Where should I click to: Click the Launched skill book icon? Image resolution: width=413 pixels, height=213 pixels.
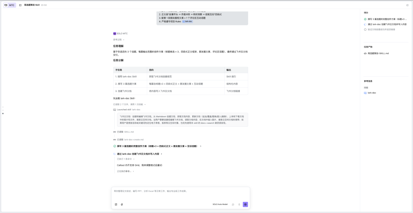point(115,110)
